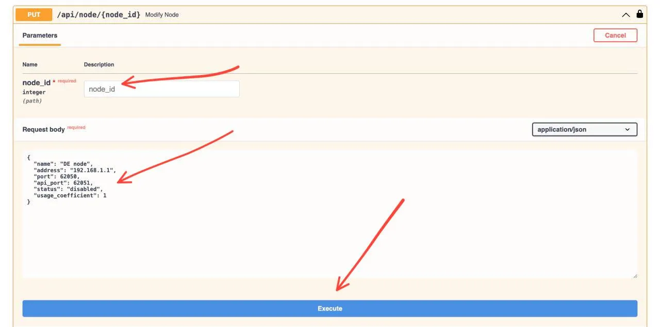Screen dimensions: 660x327
Task: Cancel the request with the Cancel button
Action: pyautogui.click(x=615, y=35)
